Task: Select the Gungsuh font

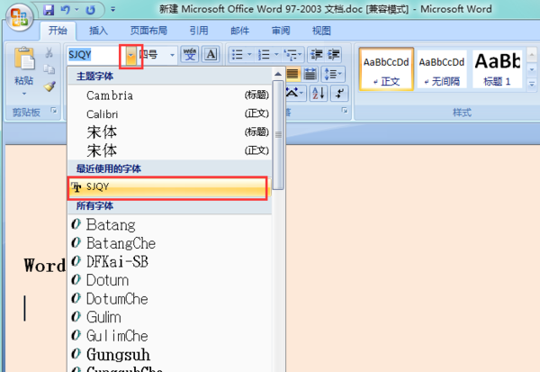Action: coord(169,354)
